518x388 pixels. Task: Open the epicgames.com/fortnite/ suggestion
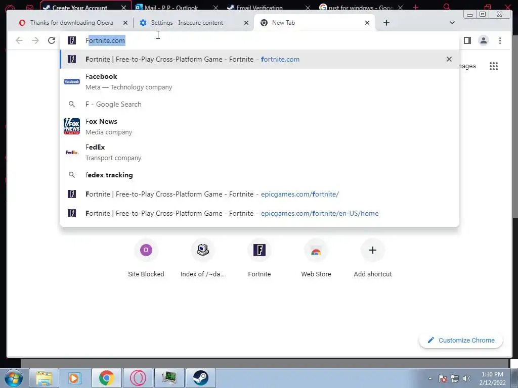coord(260,194)
